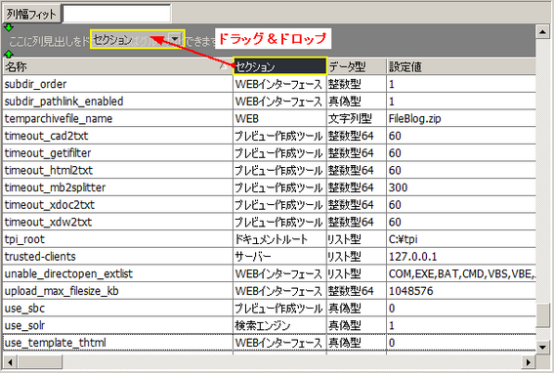This screenshot has height=373, width=554.
Task: Click the value 0 of use_template_thtml
Action: [461, 343]
